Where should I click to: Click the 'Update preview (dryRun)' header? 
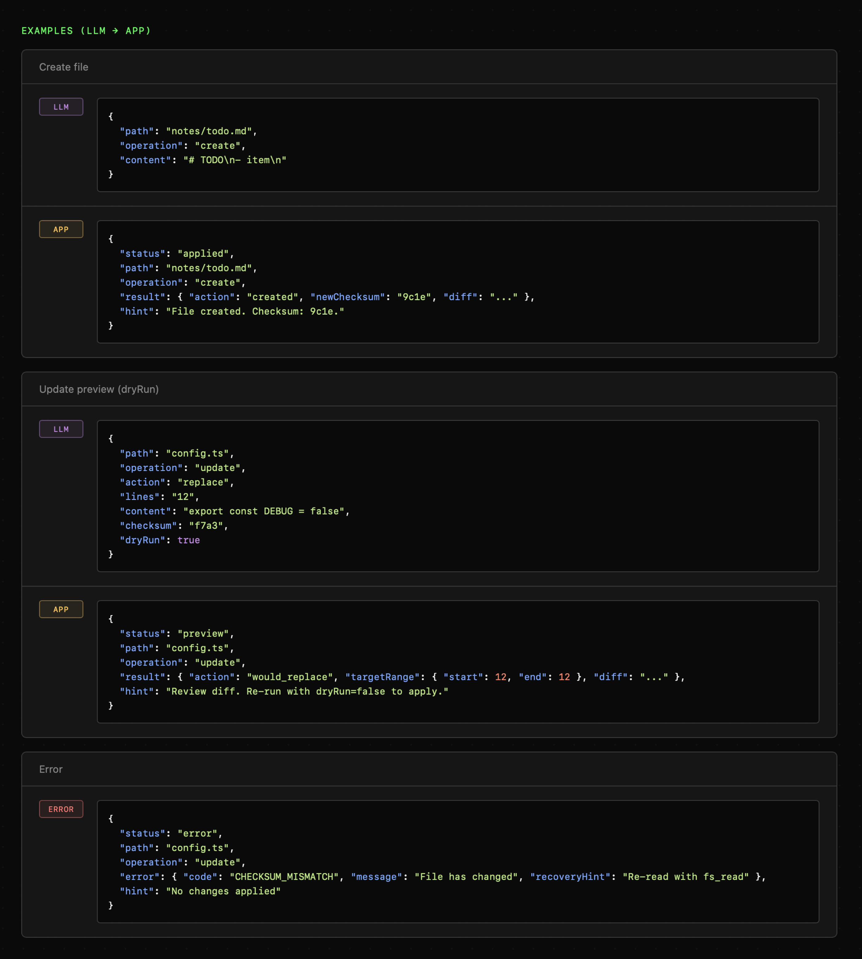[99, 389]
